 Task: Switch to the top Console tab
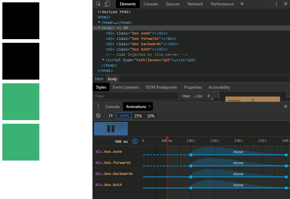[151, 4]
